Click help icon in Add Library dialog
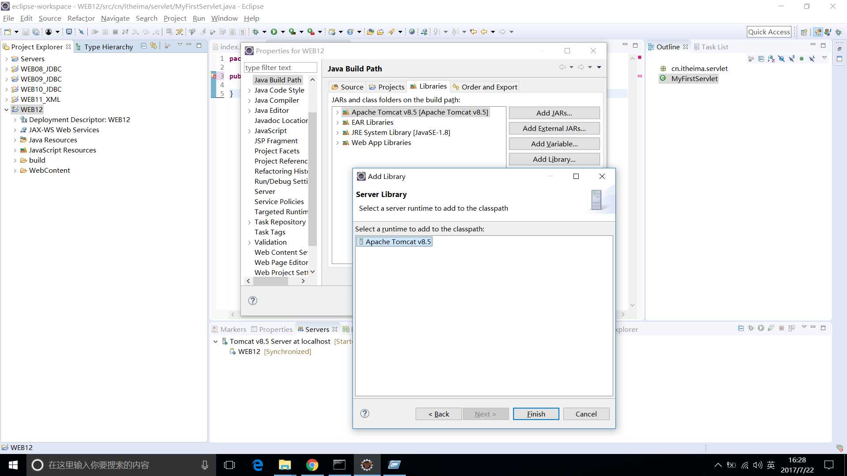 [365, 413]
